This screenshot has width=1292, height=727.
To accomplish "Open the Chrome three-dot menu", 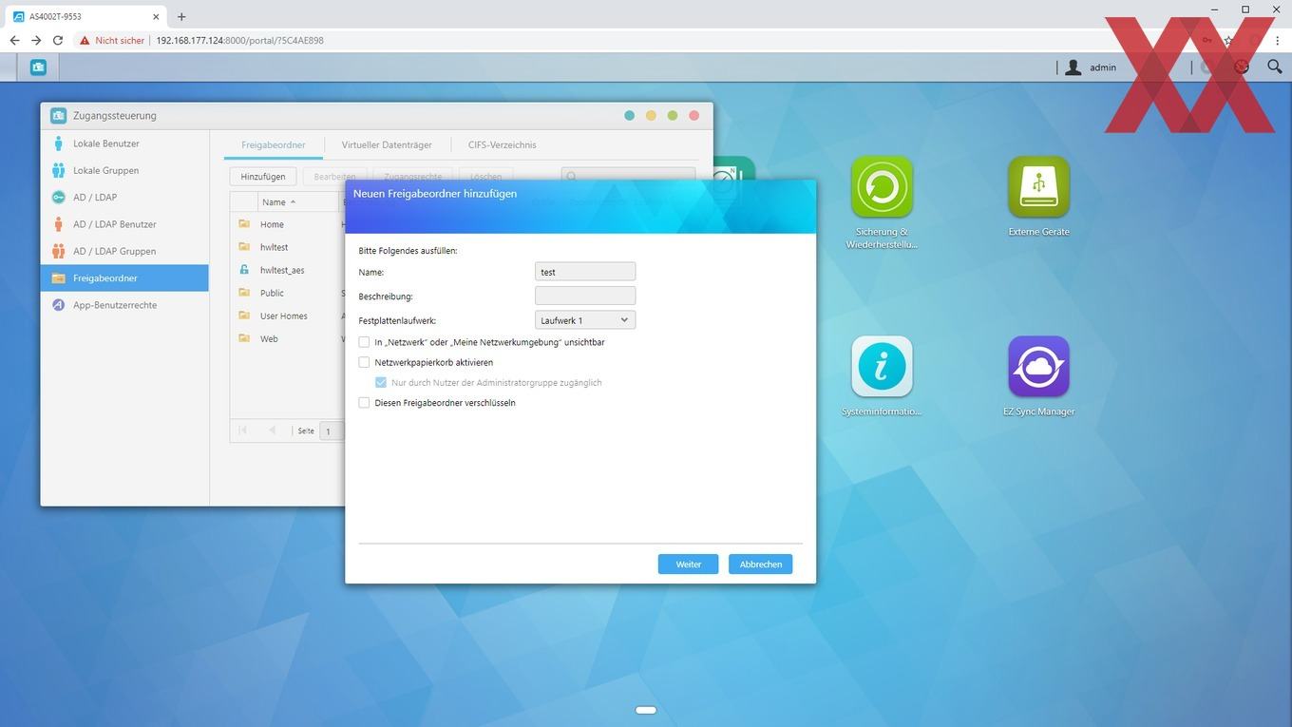I will pos(1278,41).
